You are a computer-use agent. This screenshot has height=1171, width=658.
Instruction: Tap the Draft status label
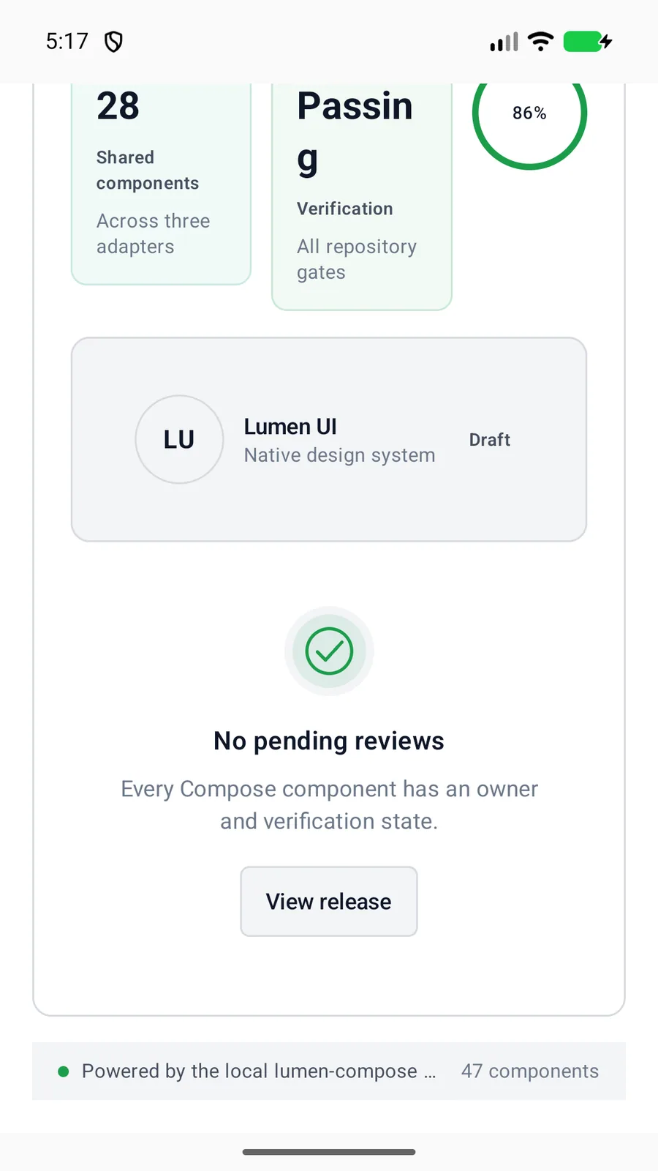click(490, 440)
